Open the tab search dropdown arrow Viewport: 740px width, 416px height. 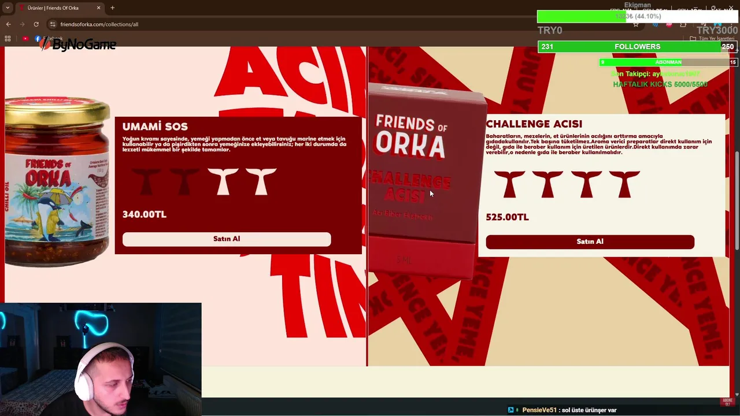click(x=8, y=8)
